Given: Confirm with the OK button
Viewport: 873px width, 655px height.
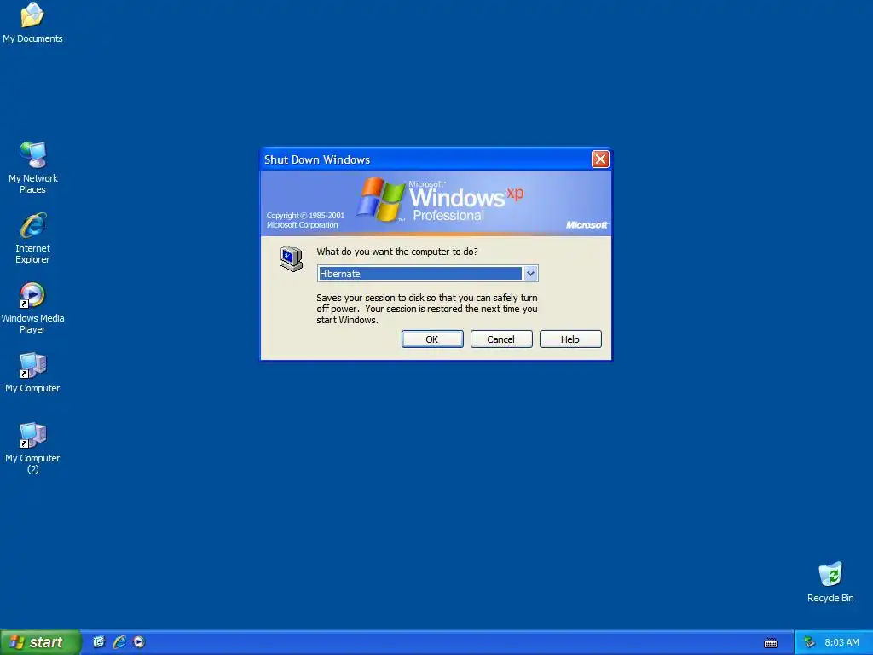Looking at the screenshot, I should [x=432, y=339].
